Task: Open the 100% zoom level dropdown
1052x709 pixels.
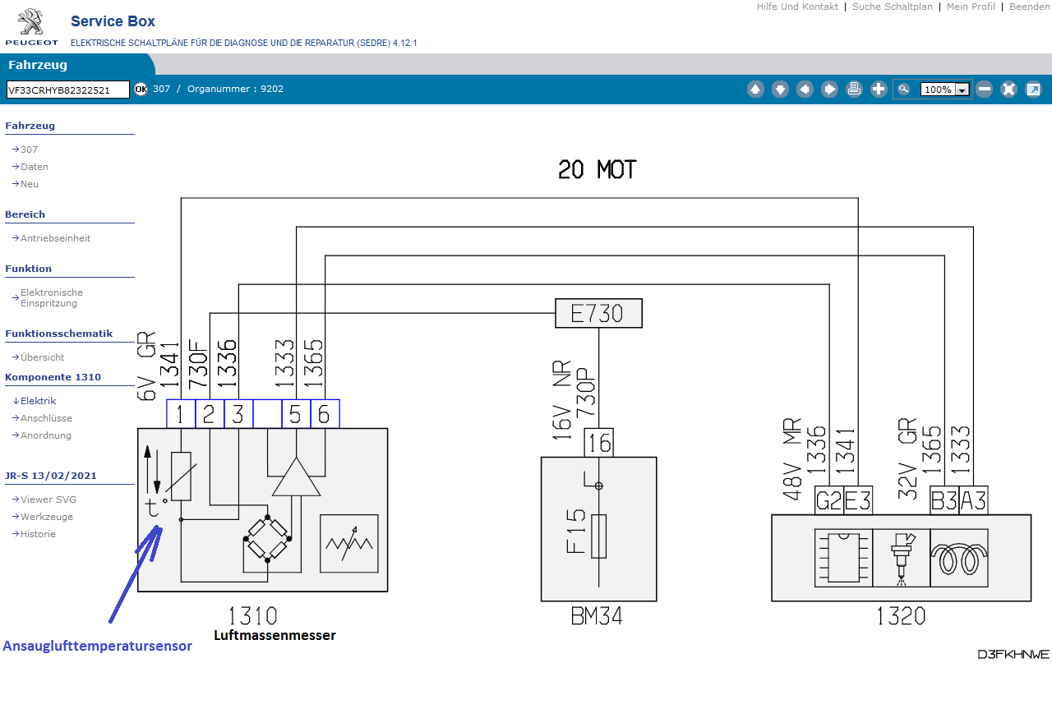Action: (962, 90)
